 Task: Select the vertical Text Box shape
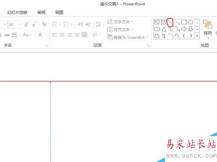coord(164,22)
